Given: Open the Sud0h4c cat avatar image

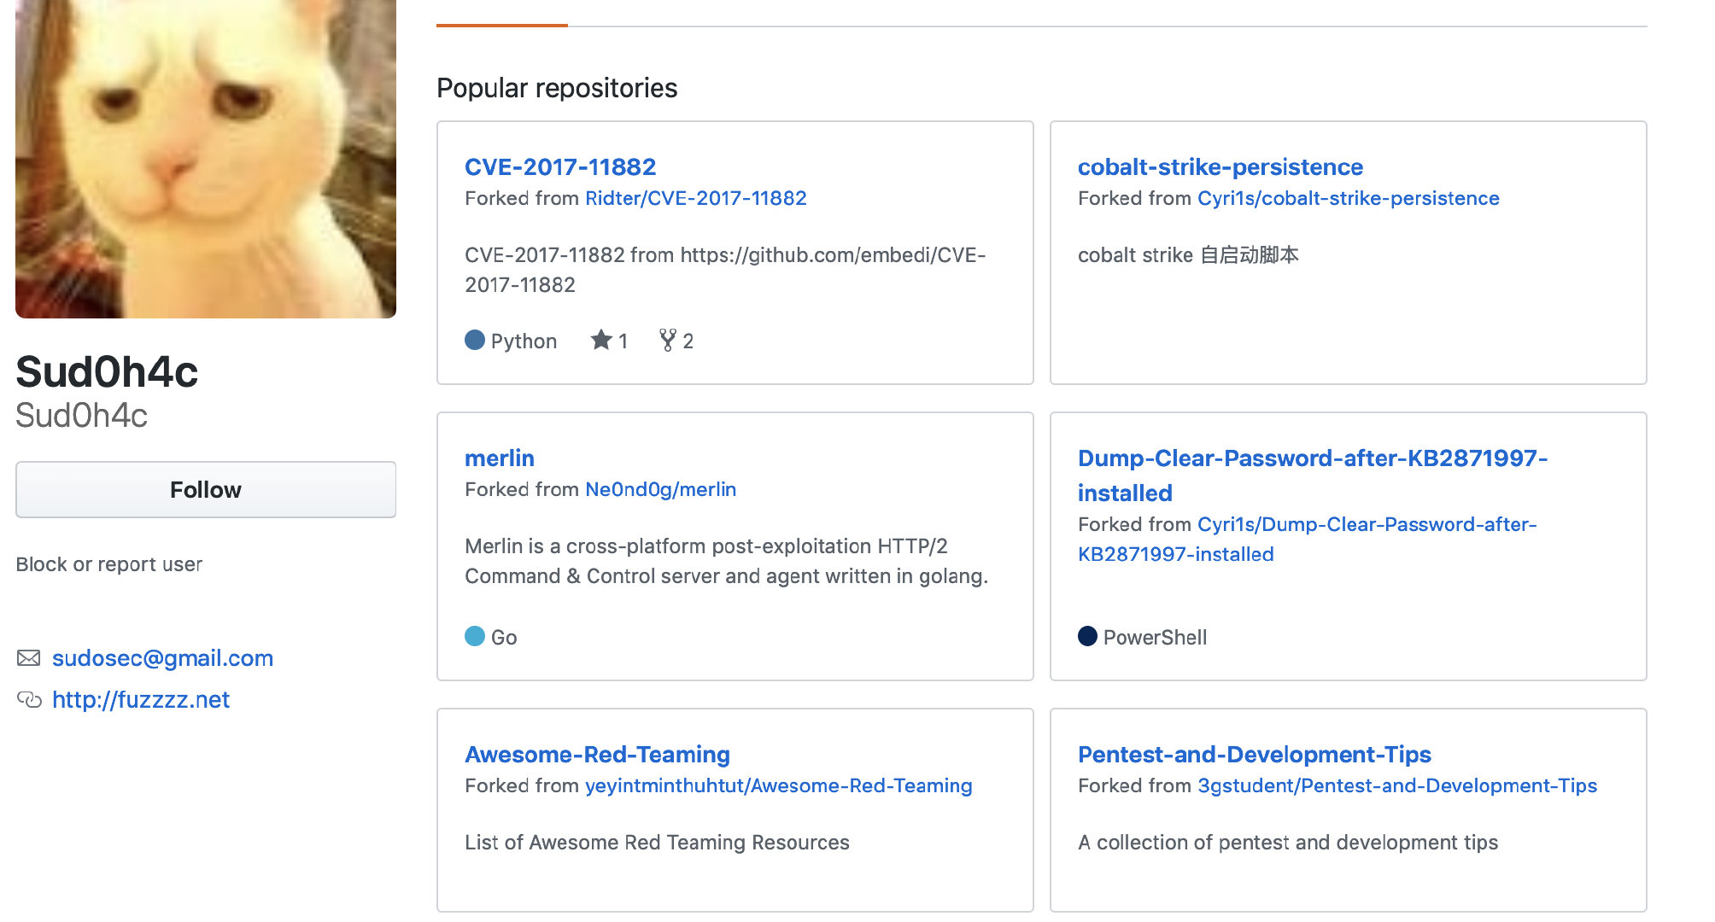Looking at the screenshot, I should click(206, 159).
